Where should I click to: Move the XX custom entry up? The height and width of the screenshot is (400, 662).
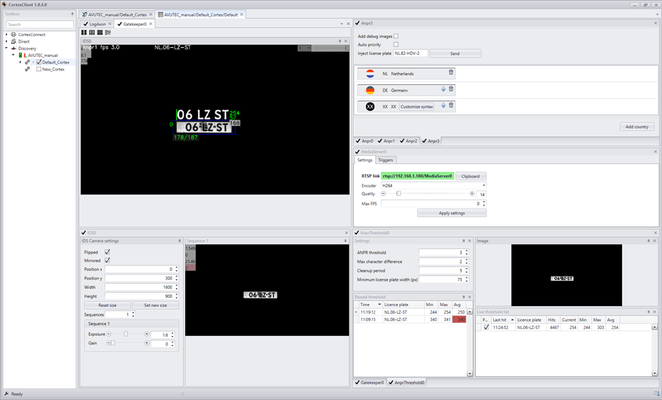[x=443, y=105]
